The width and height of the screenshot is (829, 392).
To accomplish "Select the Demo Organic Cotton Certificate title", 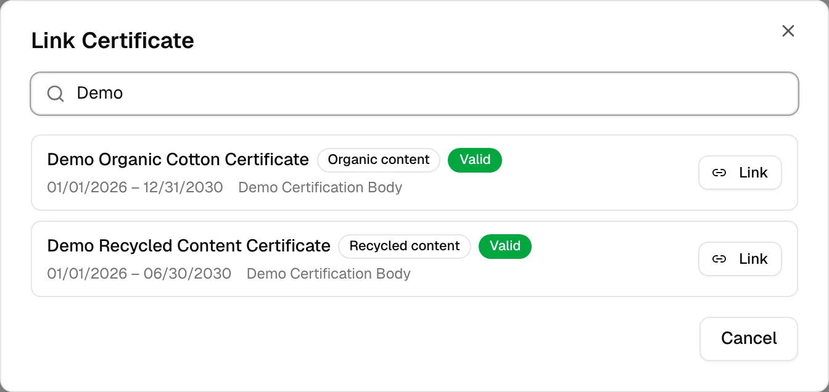I will 178,160.
